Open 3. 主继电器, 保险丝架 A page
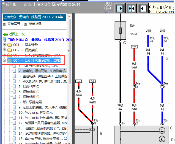This screenshot has height=144, width=175. [43, 76]
